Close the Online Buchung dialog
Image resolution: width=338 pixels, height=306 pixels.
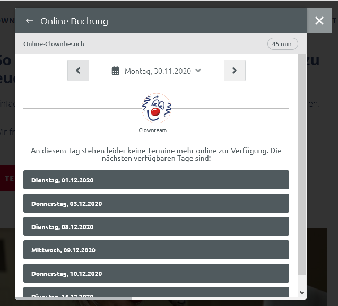319,21
